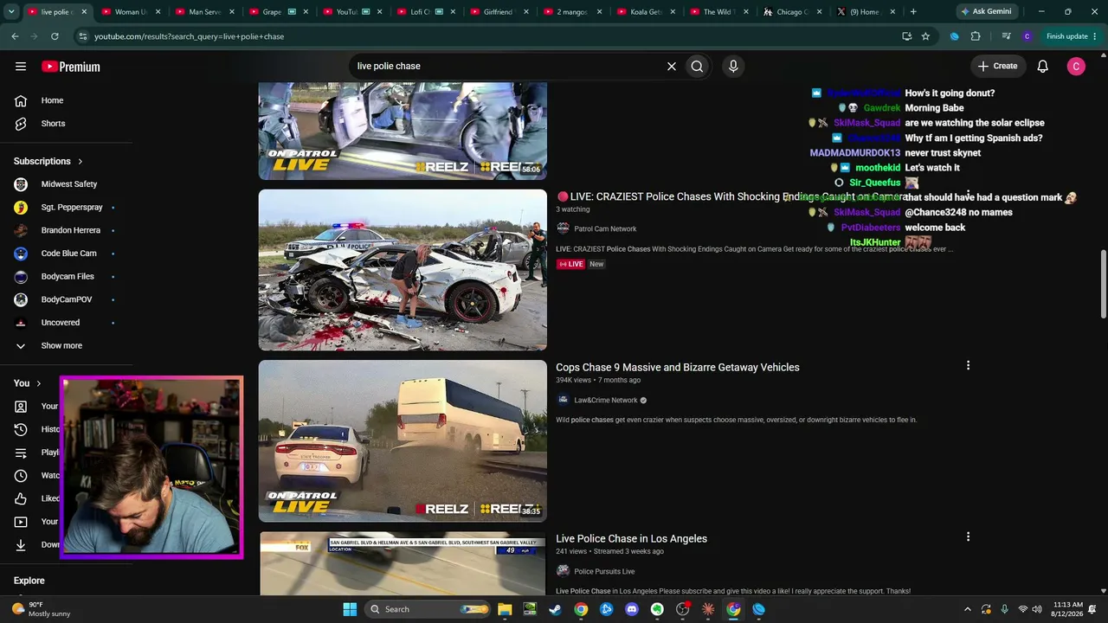Open Law&Crime Network channel link
Viewport: 1108px width, 623px height.
pyautogui.click(x=606, y=401)
